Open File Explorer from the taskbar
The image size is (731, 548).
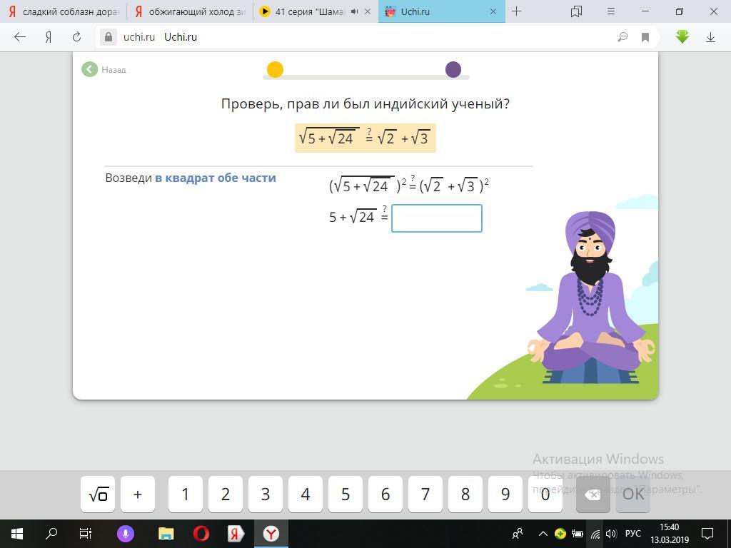tap(166, 534)
